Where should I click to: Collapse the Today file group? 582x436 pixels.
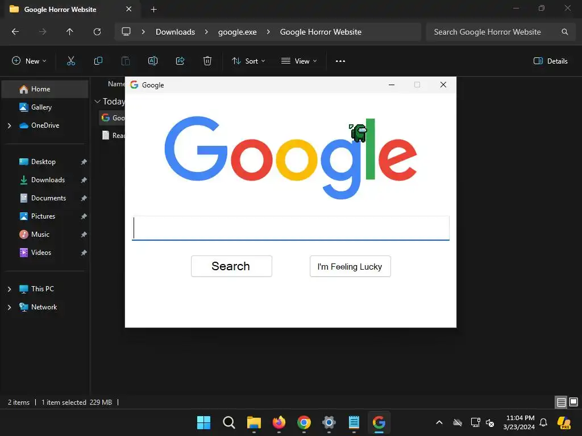pyautogui.click(x=97, y=101)
